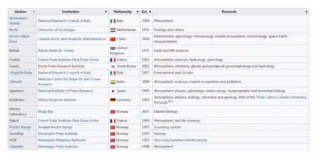Click the France flag in Rabot row

(113, 121)
